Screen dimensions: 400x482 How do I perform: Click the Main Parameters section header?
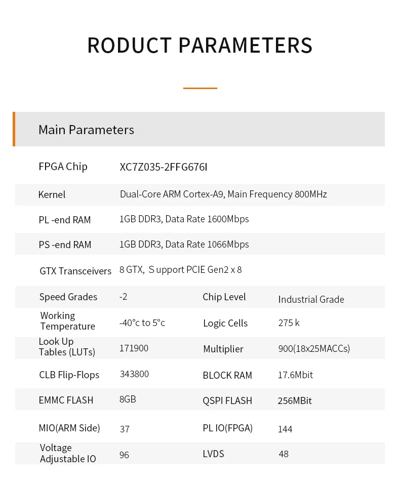[x=86, y=130]
